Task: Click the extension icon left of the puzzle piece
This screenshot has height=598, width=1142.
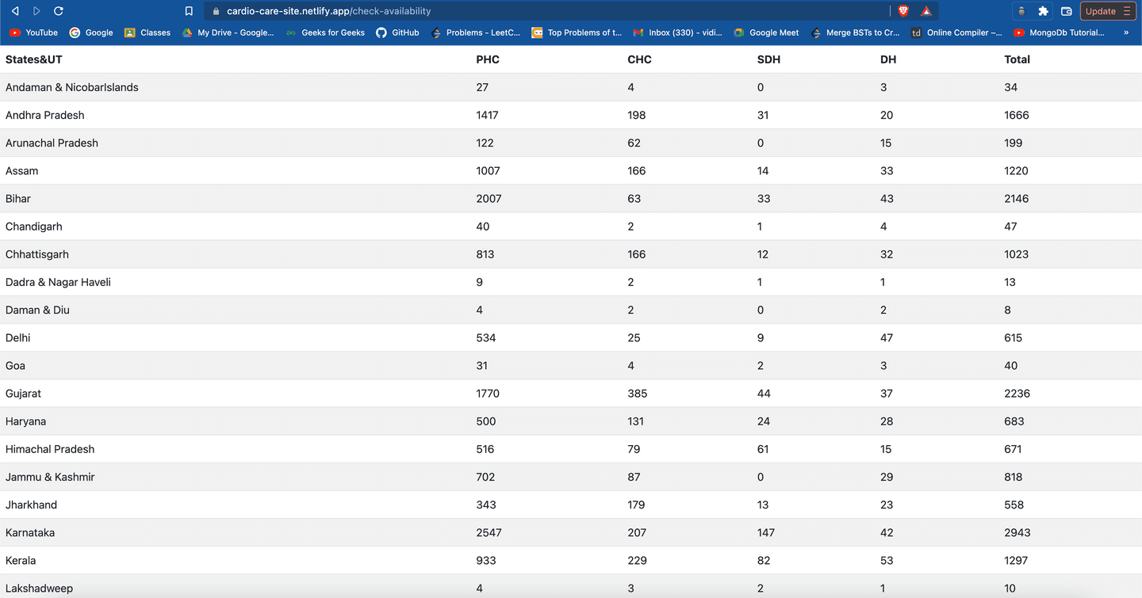Action: [x=1021, y=11]
